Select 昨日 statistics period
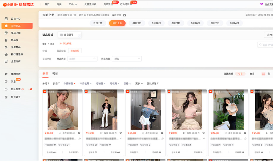This screenshot has height=164, width=273. click(252, 74)
